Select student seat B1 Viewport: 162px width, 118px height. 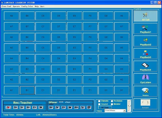click(27, 90)
